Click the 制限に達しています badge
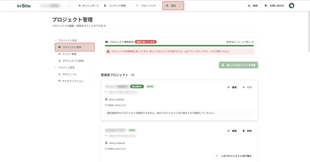The width and height of the screenshot is (310, 162). coord(146,42)
